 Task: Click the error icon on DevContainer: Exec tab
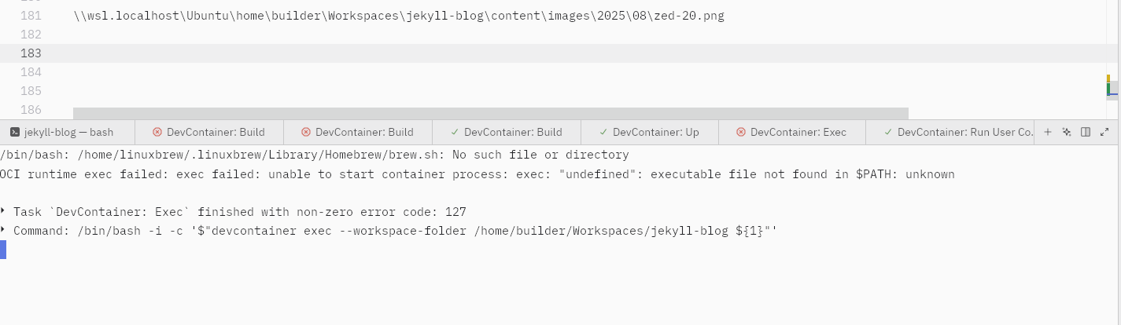point(741,132)
